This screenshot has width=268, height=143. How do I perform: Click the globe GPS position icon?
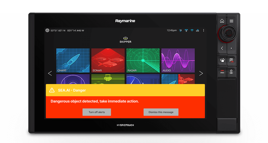click(x=47, y=30)
